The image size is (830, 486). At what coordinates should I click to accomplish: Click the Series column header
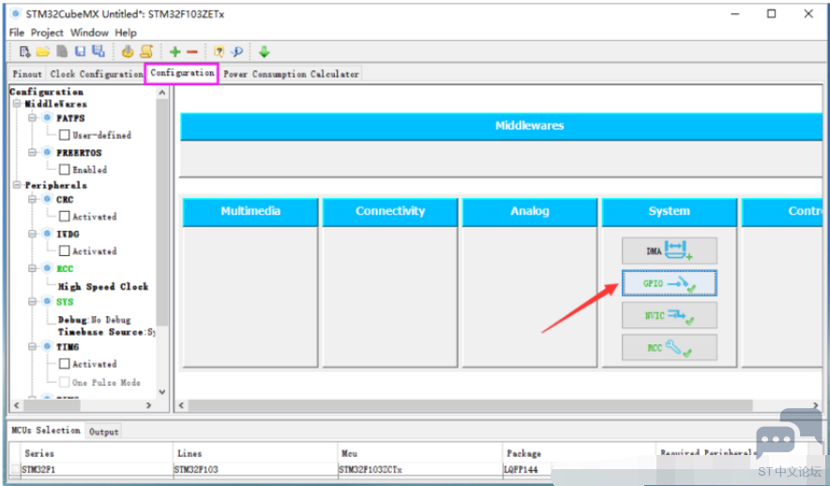tap(97, 453)
